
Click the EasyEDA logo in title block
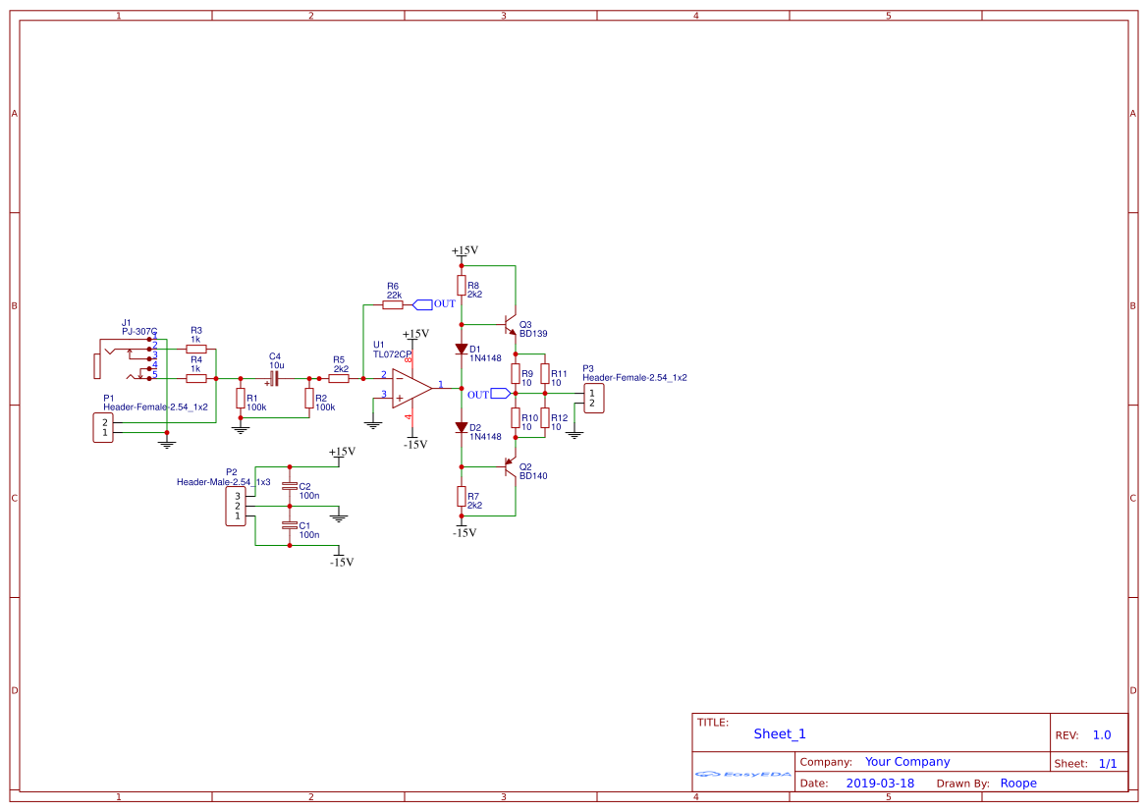pyautogui.click(x=742, y=774)
